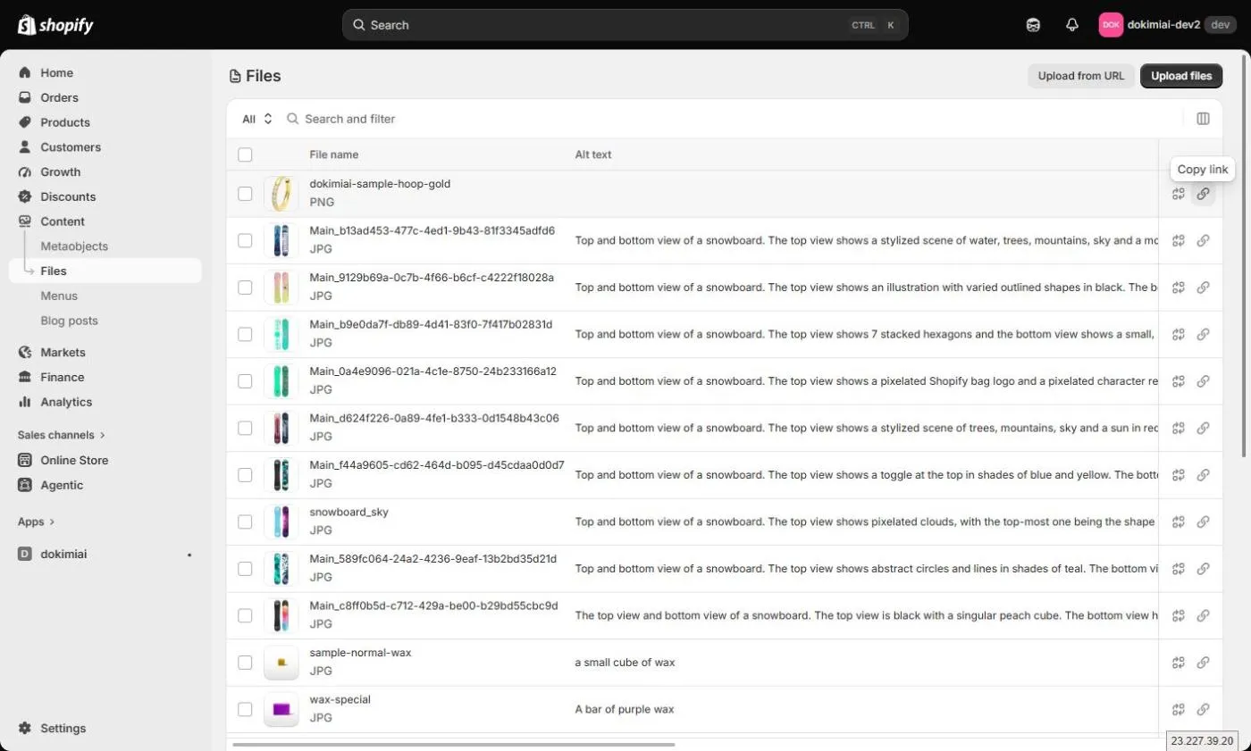
Task: Click the Analytics chart icon
Action: point(25,402)
